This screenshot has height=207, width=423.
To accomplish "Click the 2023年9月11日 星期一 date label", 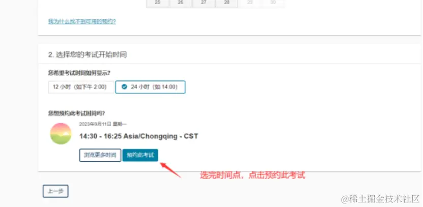I will tap(103, 124).
